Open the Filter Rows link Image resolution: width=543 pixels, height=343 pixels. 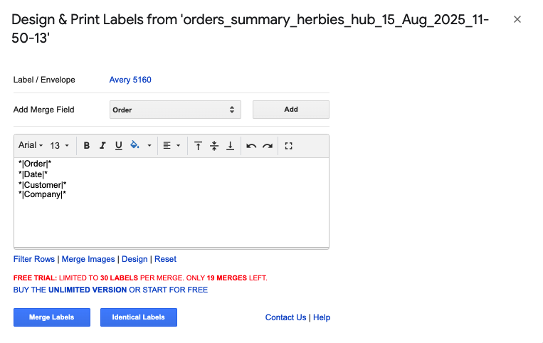[x=34, y=259]
